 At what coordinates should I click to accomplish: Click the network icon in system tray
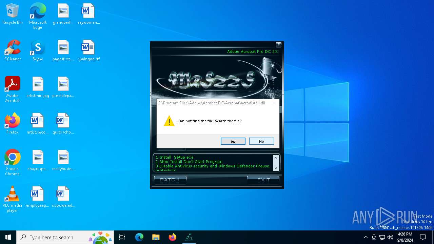tap(382, 237)
